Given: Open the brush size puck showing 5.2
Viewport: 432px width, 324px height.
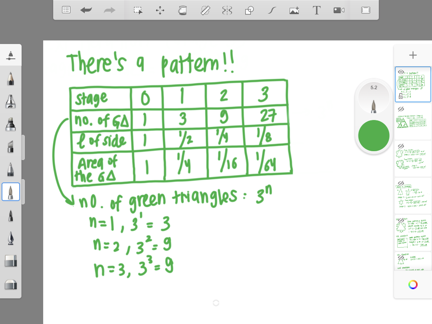Looking at the screenshot, I should tap(374, 98).
